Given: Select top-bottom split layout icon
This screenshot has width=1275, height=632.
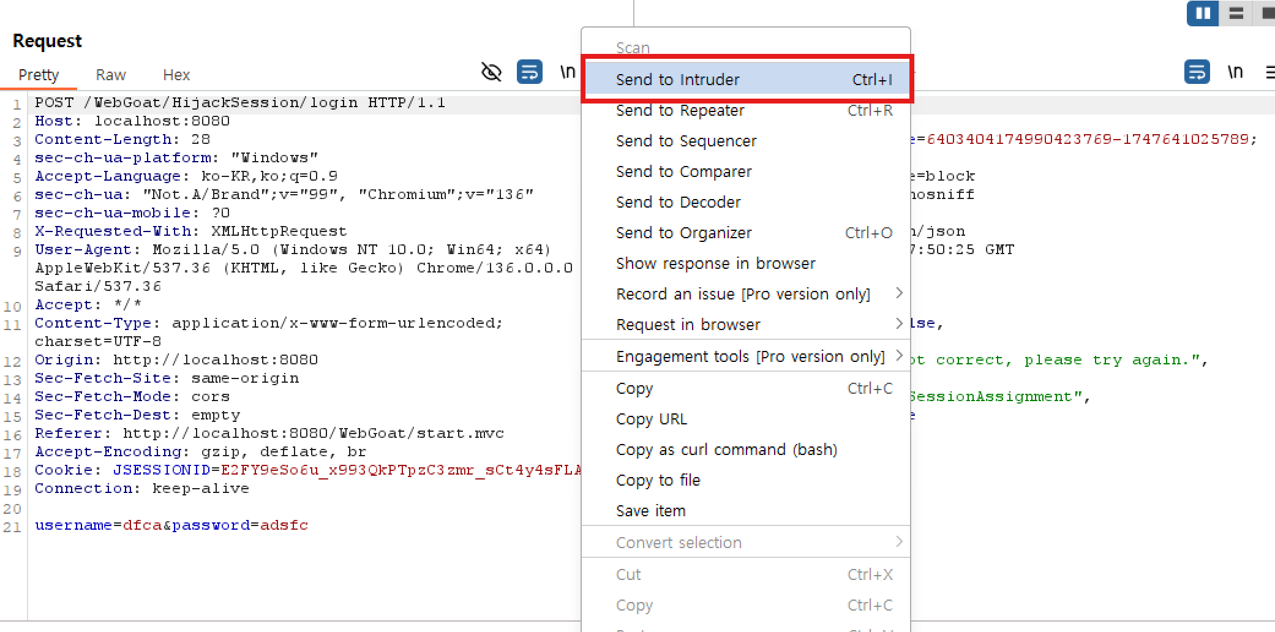Looking at the screenshot, I should pos(1236,13).
